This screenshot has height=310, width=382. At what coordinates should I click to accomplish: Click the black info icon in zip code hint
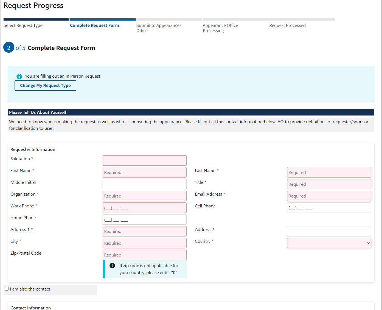click(112, 266)
